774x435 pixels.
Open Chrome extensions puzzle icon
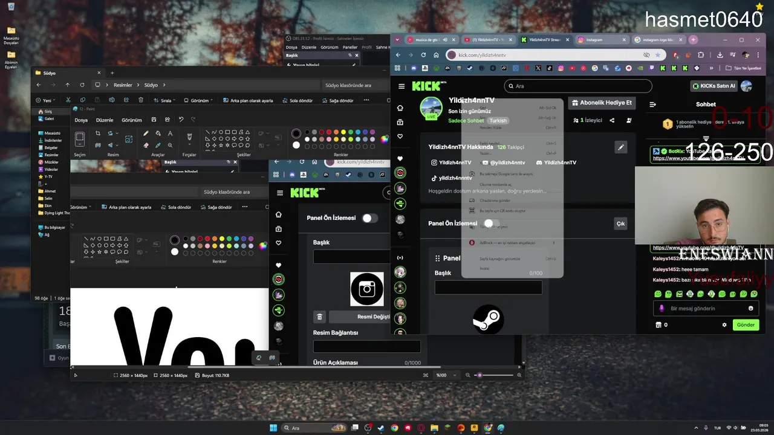pos(701,55)
